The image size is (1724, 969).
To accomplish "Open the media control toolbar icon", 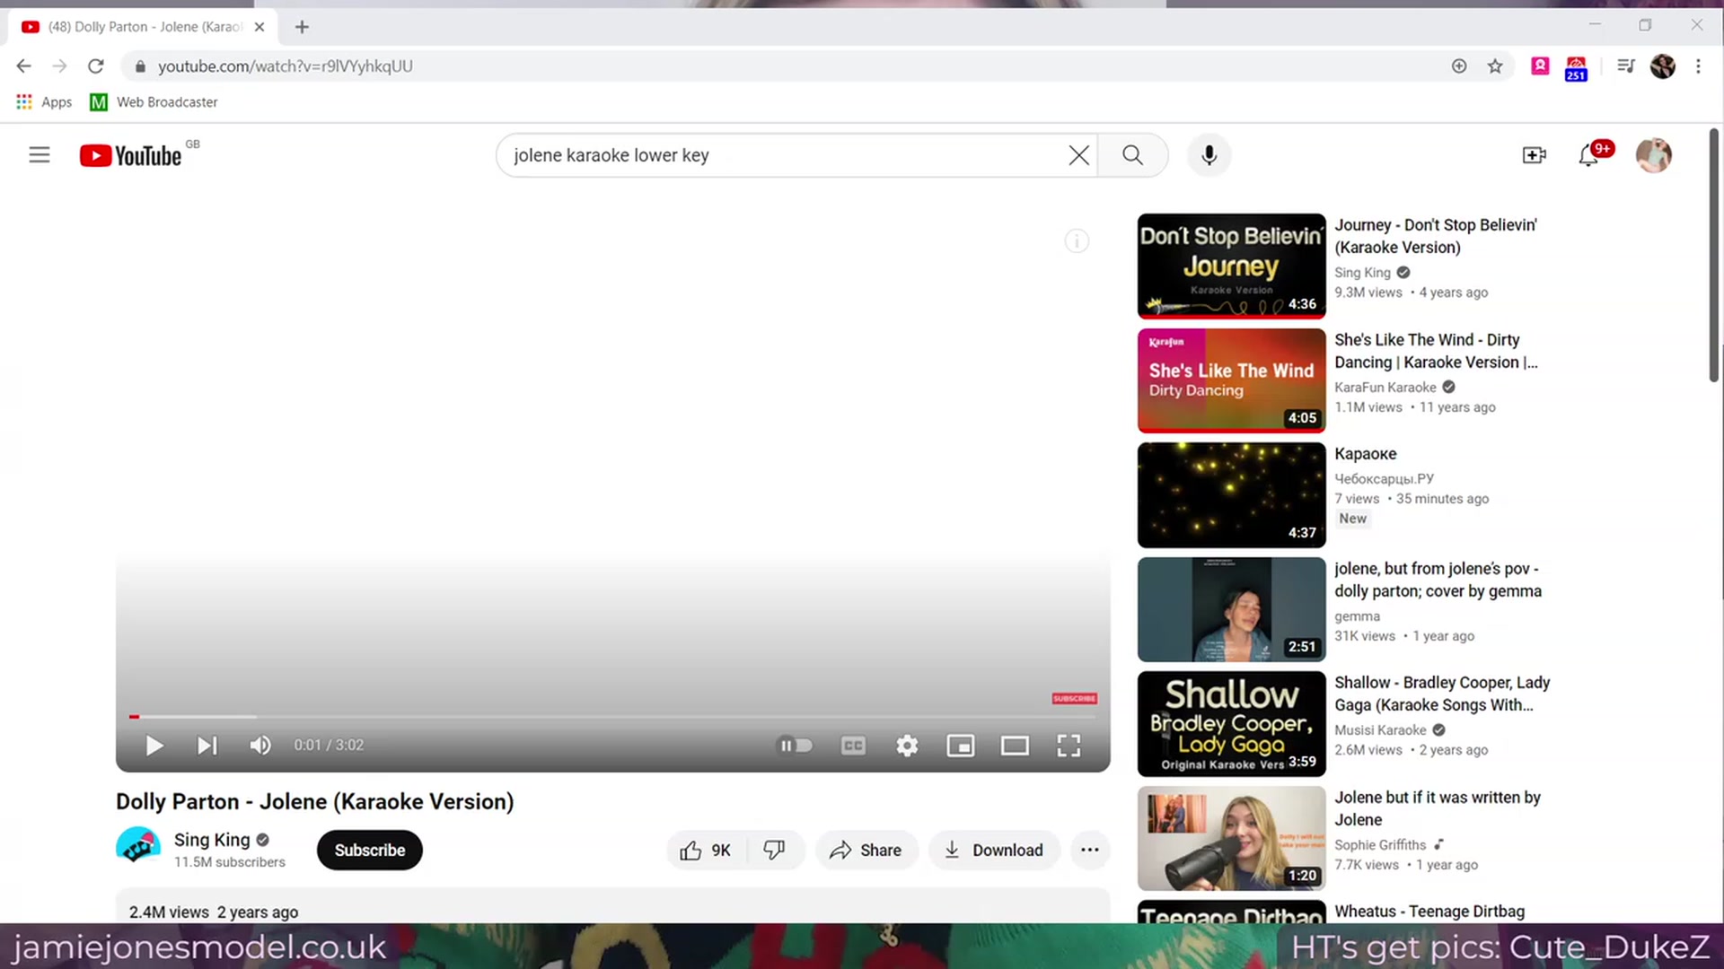I will point(1626,66).
